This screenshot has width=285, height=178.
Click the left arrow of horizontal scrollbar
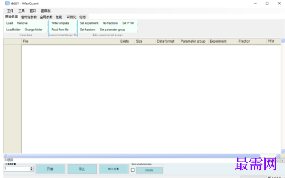coord(5,156)
